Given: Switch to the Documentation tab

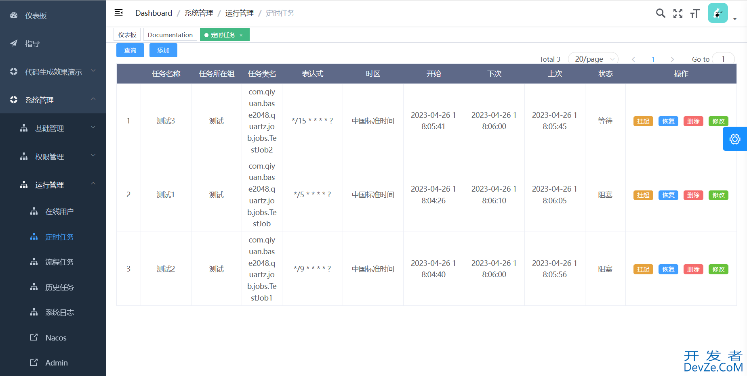Looking at the screenshot, I should pos(170,35).
